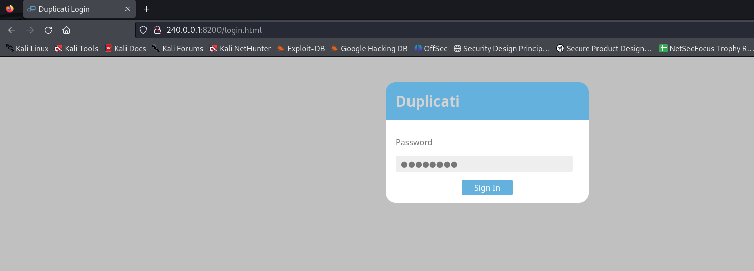The image size is (754, 271).
Task: Click the Firefox logo icon
Action: (10, 9)
